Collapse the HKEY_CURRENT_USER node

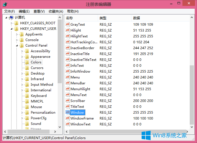[11, 29]
